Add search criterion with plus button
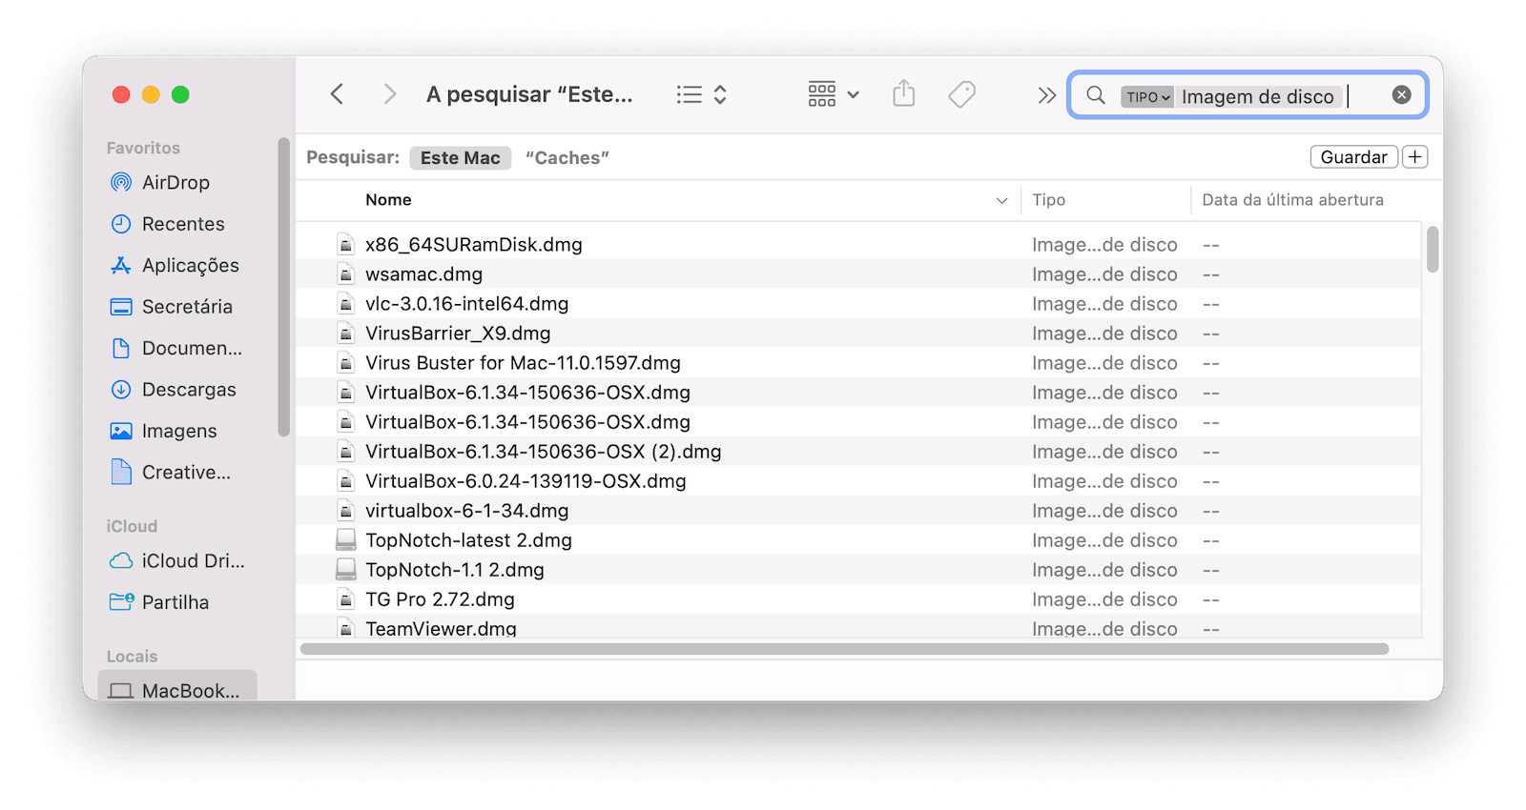This screenshot has width=1526, height=810. point(1415,157)
